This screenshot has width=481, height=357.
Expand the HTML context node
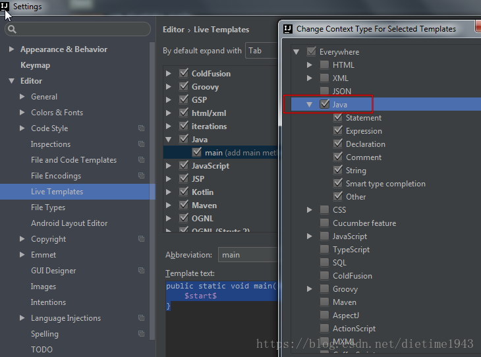(x=310, y=65)
